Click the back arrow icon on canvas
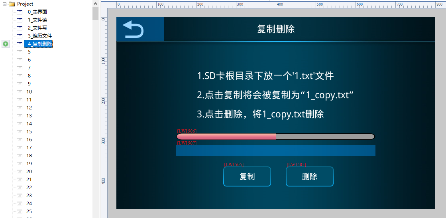The image size is (446, 218). tap(133, 30)
